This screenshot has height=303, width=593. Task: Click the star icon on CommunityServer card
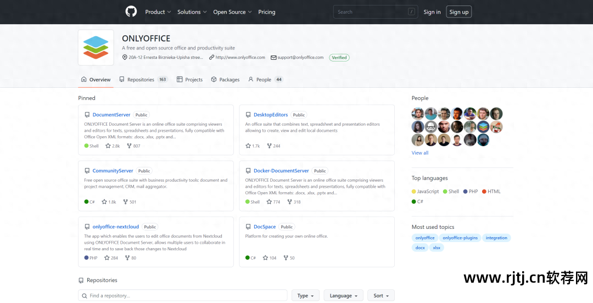(x=104, y=202)
